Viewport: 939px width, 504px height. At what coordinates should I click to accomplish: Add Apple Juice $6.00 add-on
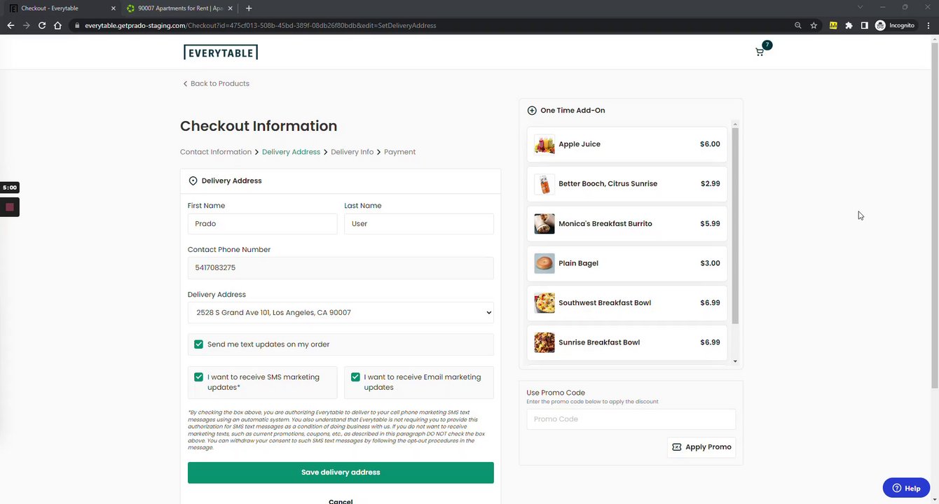[627, 144]
